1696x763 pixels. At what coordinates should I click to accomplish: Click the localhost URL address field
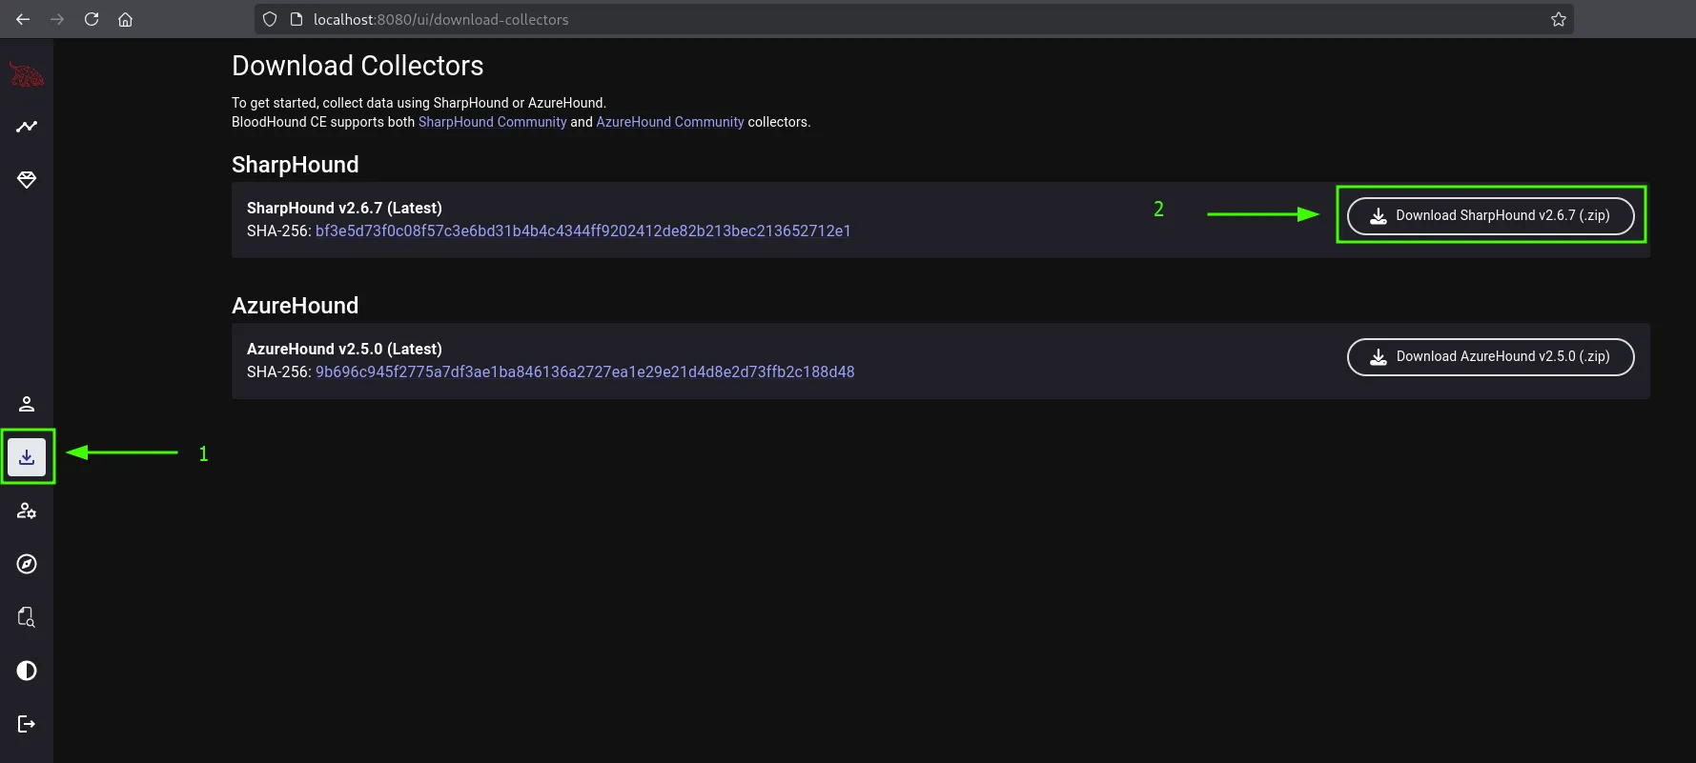913,19
